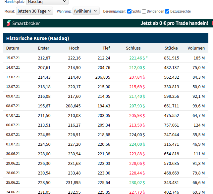The height and width of the screenshot is (194, 213).
Task: Uncheck the Bezugsrechte checkbox
Action: point(167,11)
